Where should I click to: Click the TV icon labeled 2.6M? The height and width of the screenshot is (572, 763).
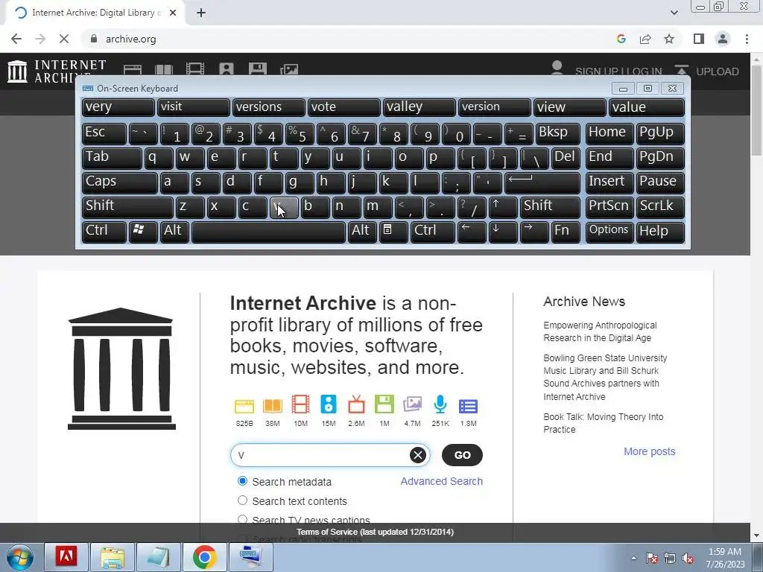point(356,404)
